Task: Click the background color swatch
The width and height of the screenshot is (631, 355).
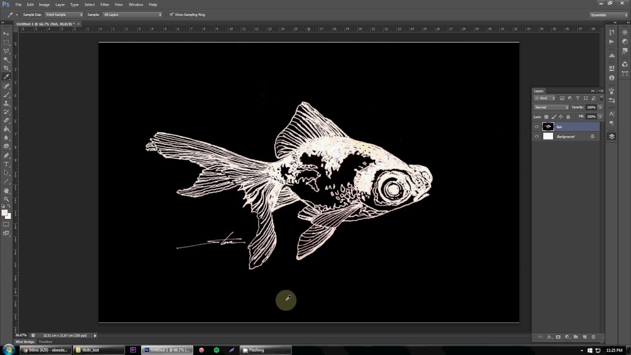Action: 8,216
